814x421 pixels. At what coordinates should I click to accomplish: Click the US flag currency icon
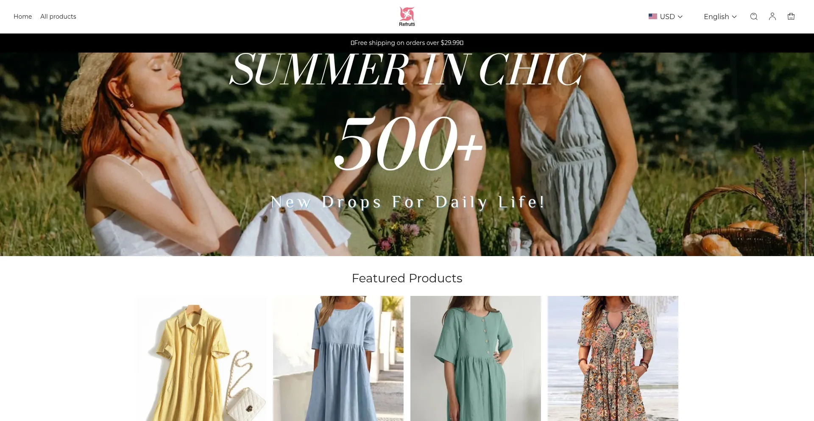pyautogui.click(x=653, y=17)
